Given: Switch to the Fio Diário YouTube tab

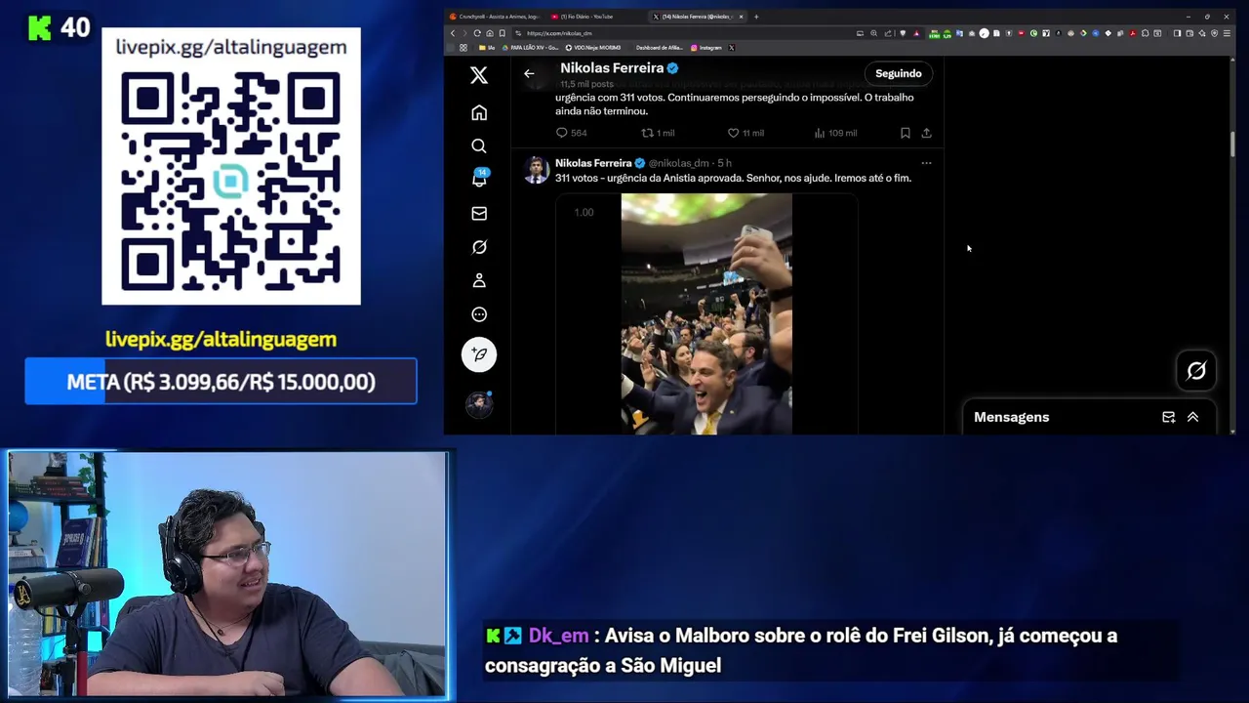Looking at the screenshot, I should pos(587,17).
